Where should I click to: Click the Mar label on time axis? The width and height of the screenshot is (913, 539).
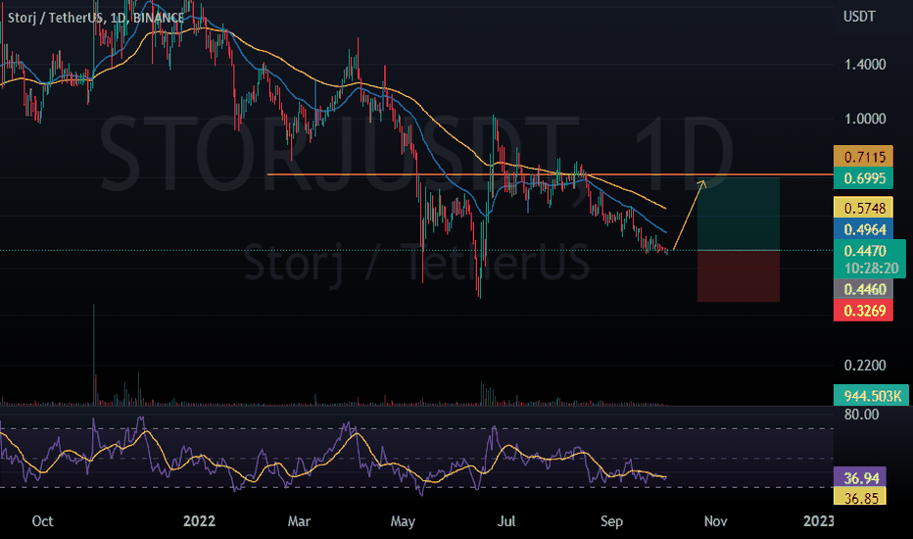click(x=299, y=521)
